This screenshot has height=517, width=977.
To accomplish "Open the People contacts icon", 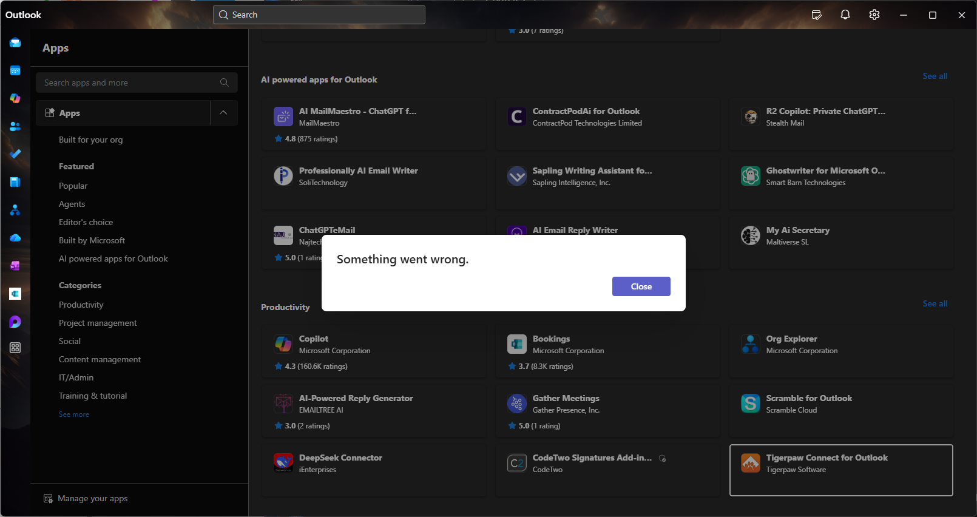I will click(x=15, y=126).
